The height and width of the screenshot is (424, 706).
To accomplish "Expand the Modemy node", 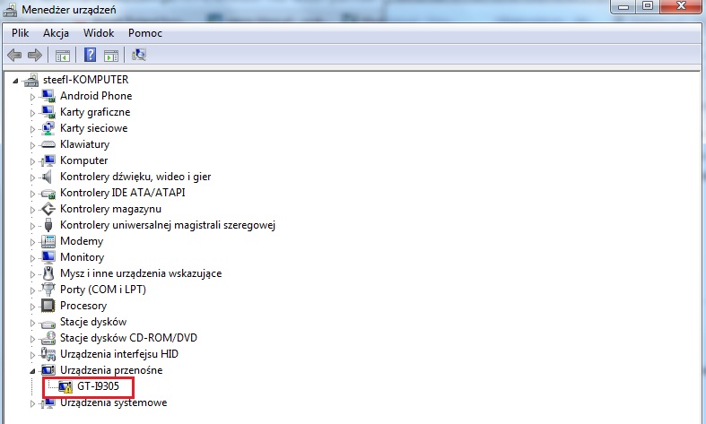I will click(x=32, y=242).
